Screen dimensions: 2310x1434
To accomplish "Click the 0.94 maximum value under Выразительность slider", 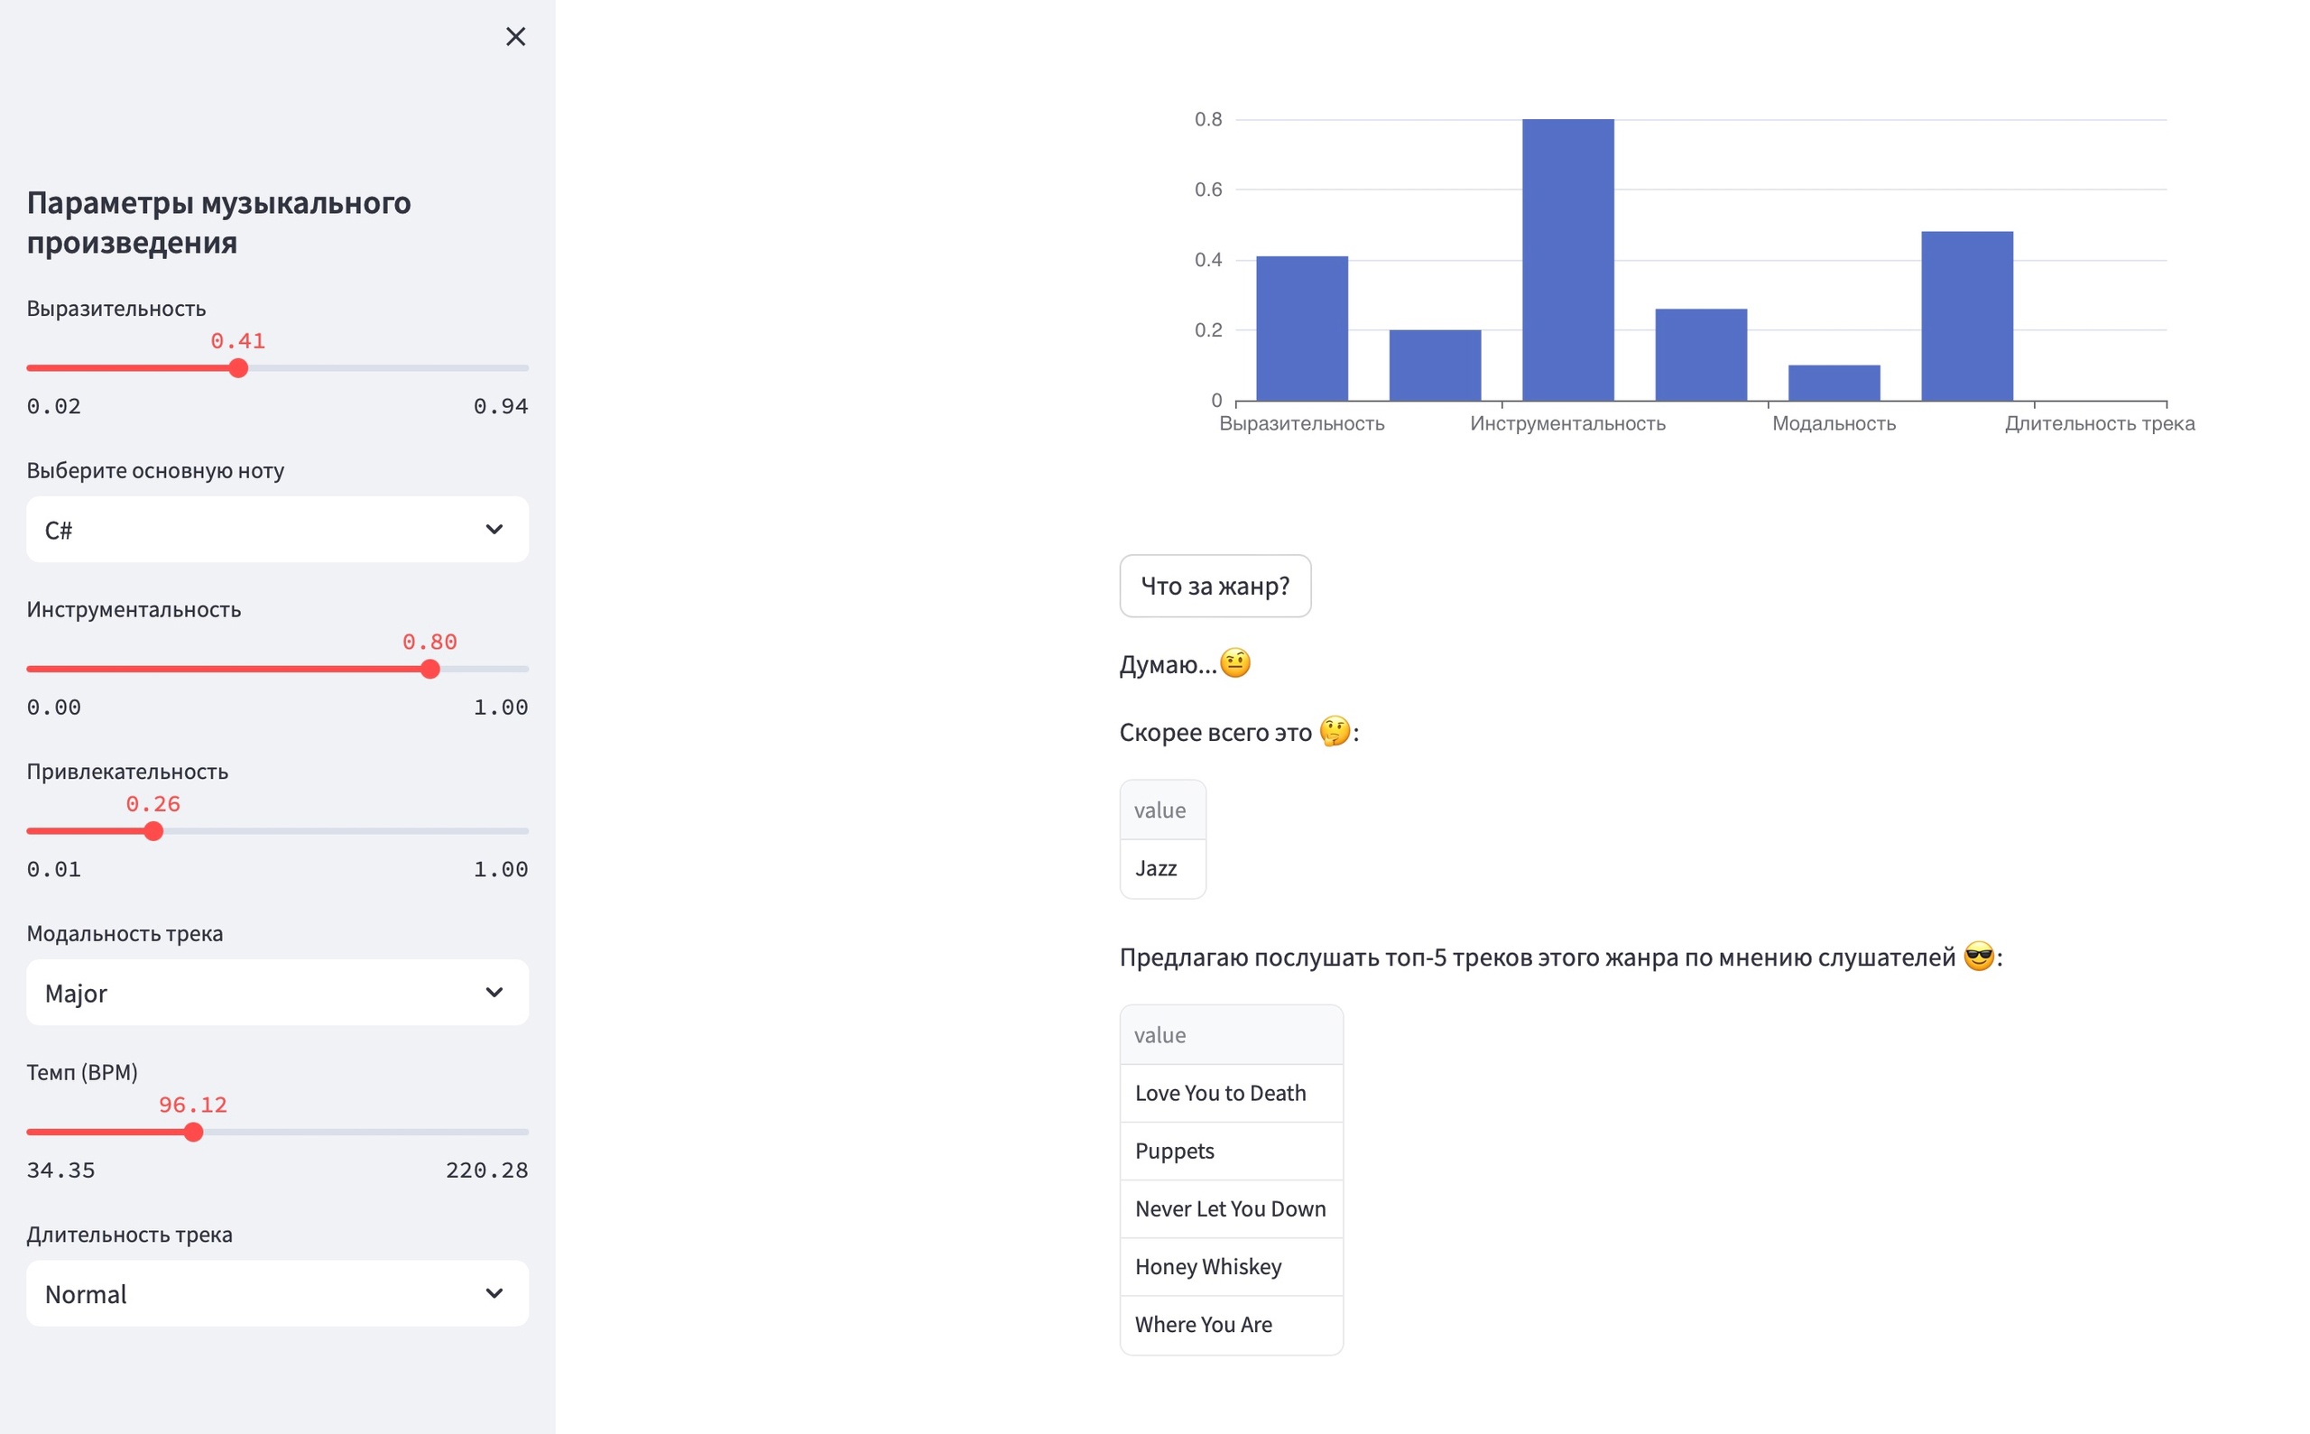I will (501, 406).
